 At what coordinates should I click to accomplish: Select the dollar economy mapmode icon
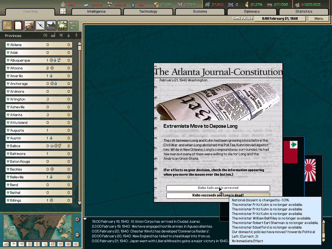point(30,244)
